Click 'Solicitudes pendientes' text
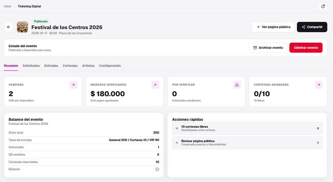This screenshot has height=182, width=333. 186,101
